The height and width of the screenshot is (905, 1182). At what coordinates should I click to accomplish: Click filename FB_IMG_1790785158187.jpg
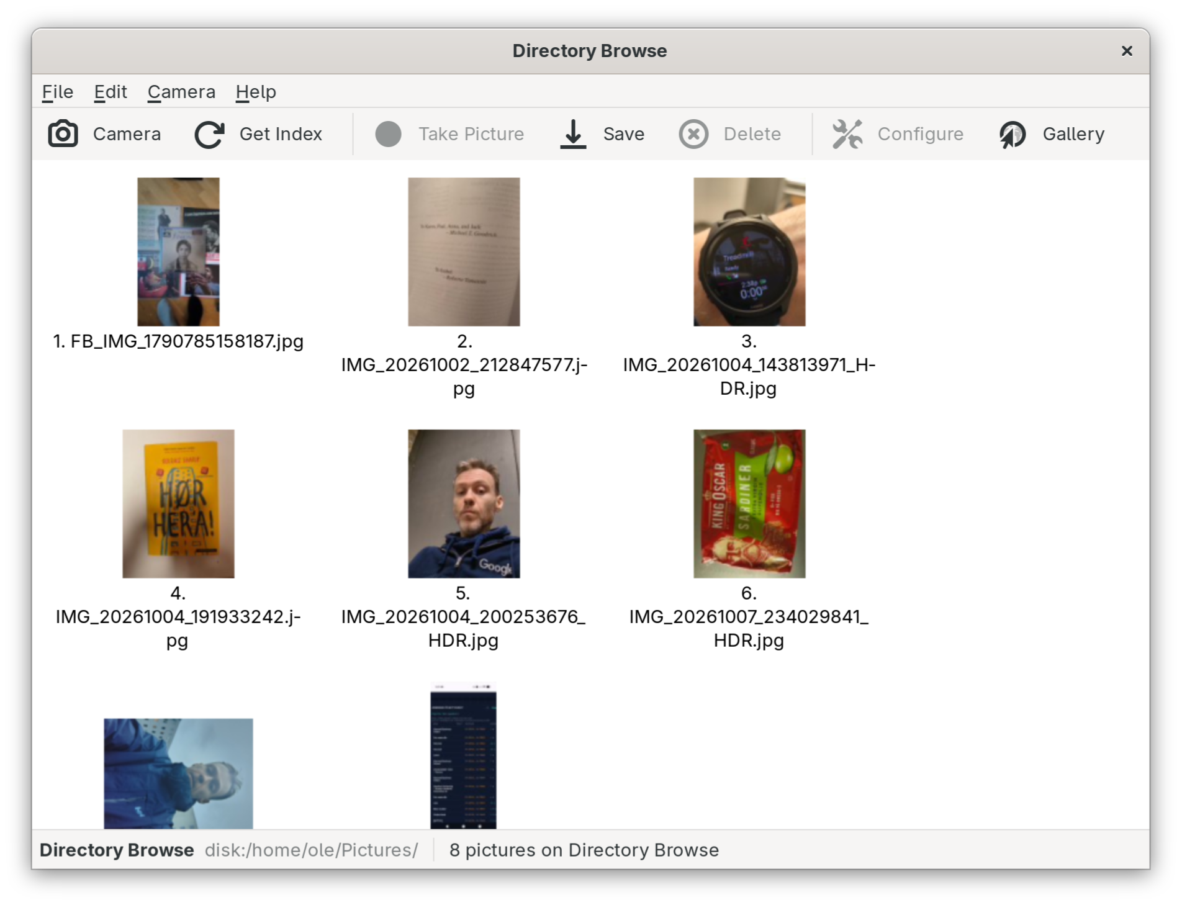187,341
